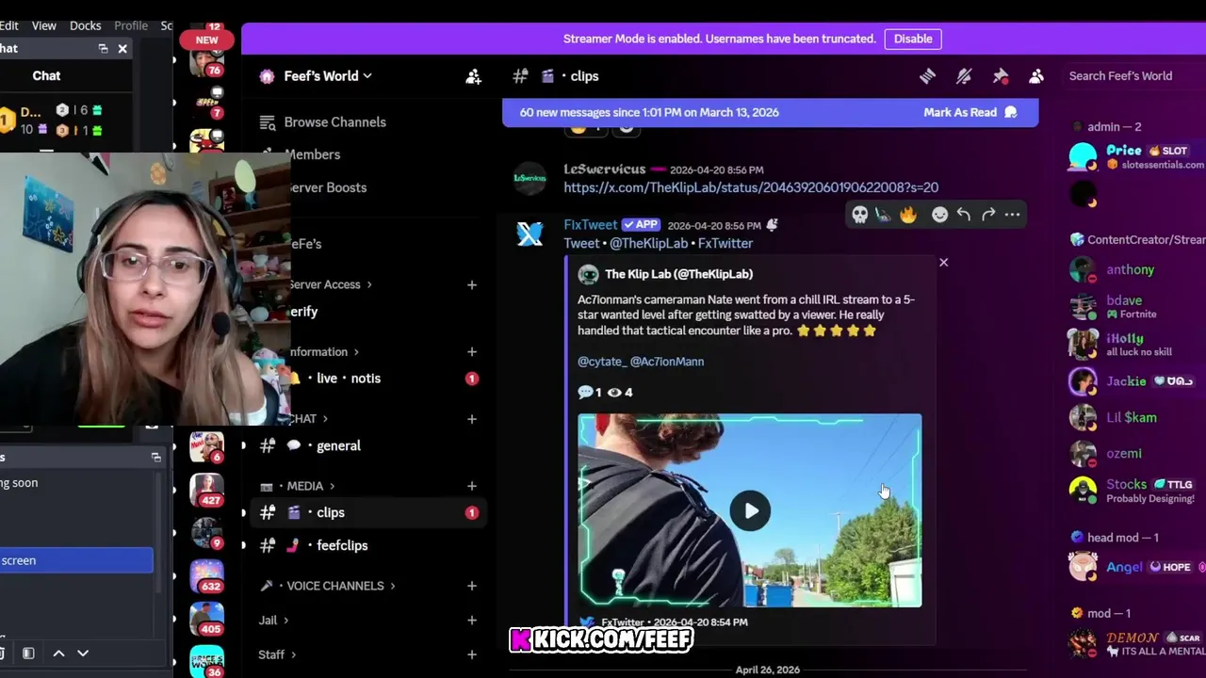
Task: Create channel in Staff category
Action: tap(471, 654)
